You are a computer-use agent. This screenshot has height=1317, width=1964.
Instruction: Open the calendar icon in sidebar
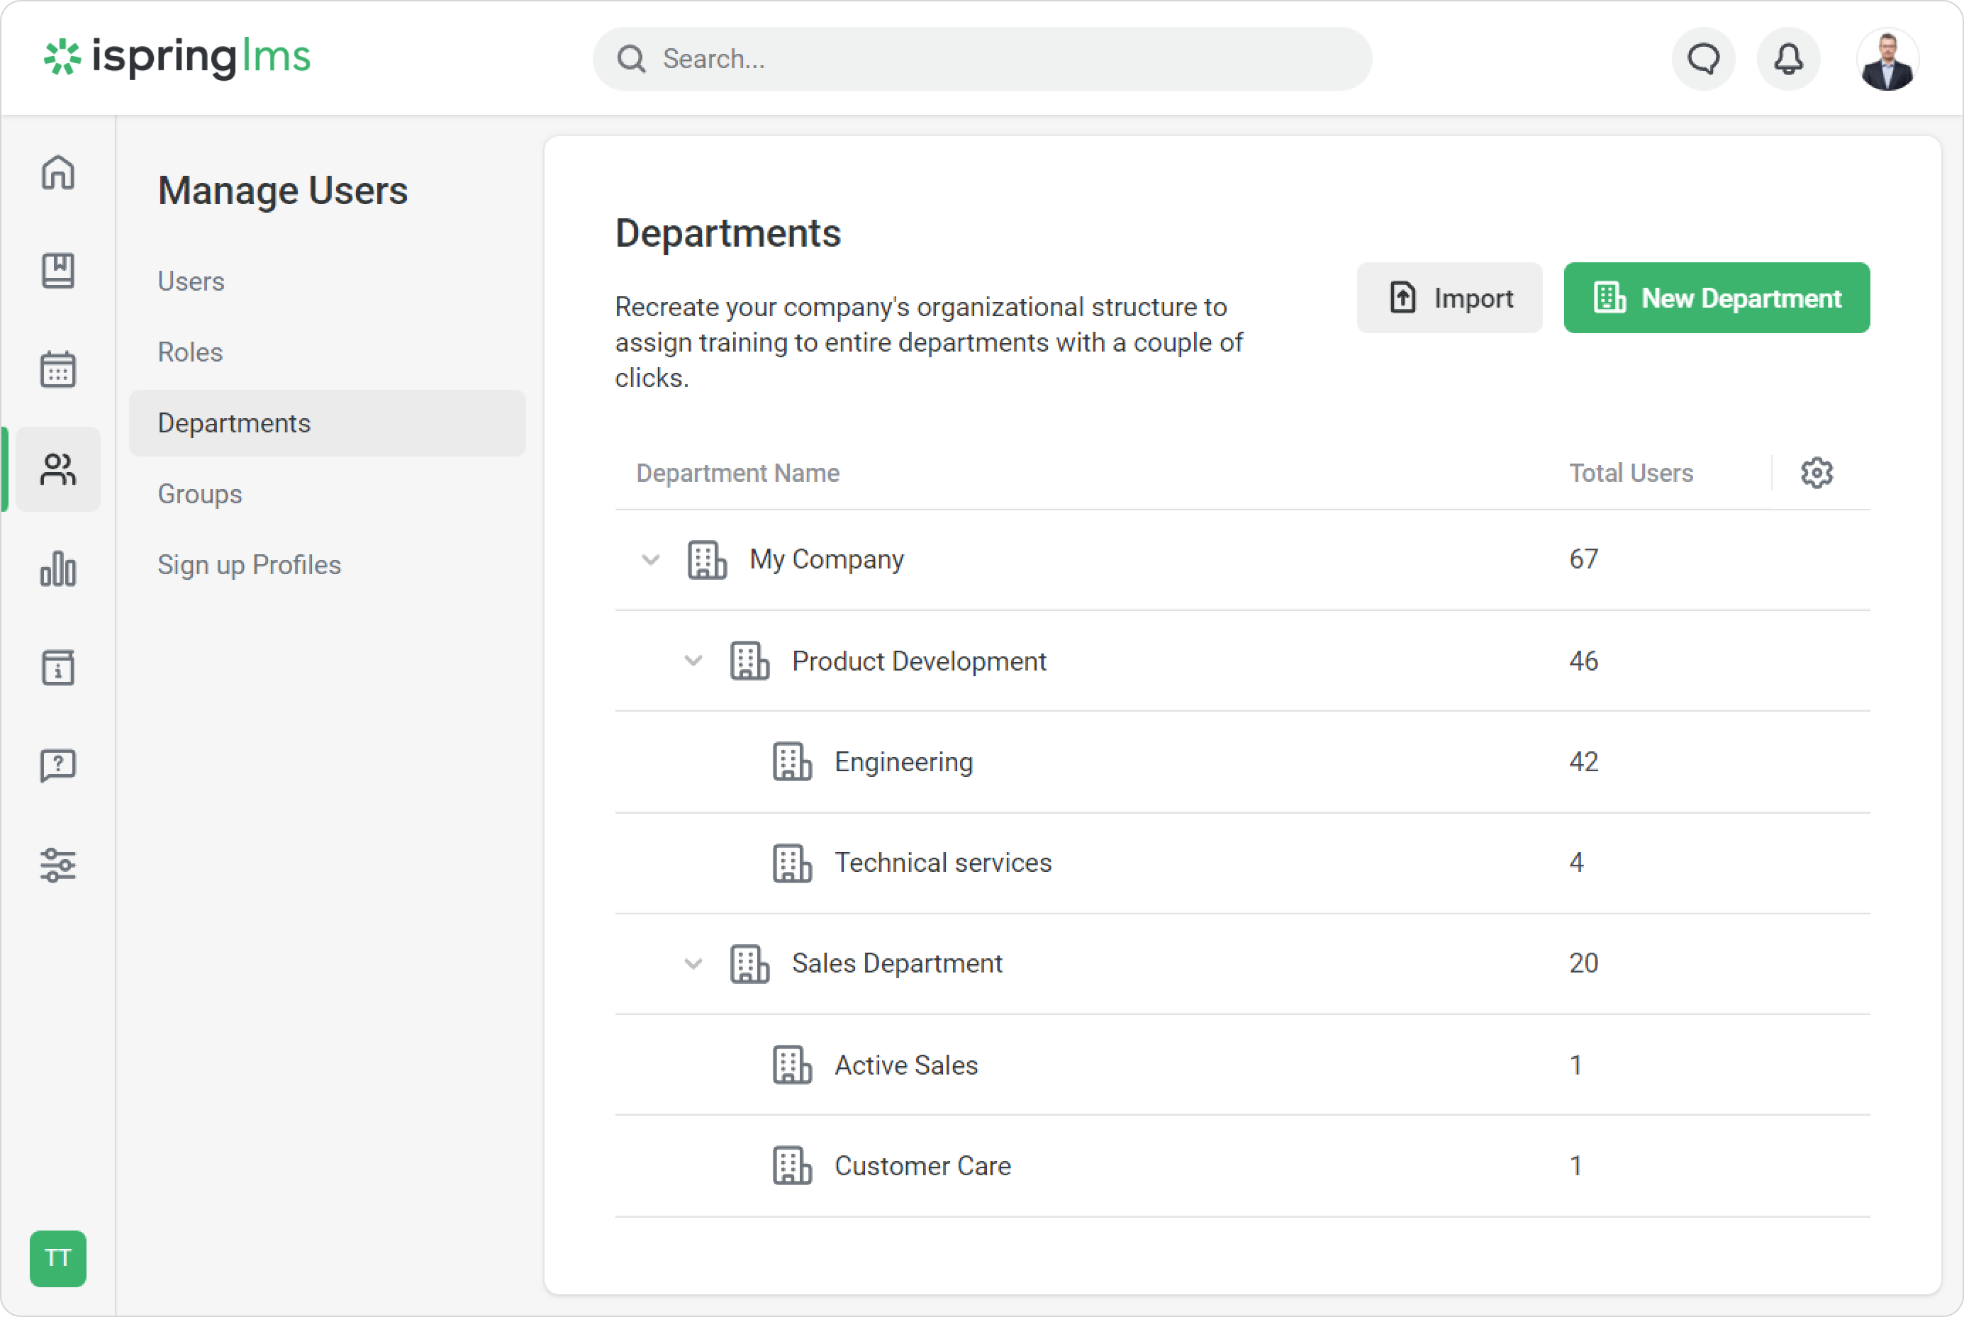(58, 369)
